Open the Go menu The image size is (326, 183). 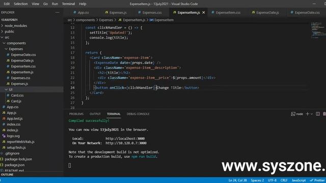[x=45, y=4]
